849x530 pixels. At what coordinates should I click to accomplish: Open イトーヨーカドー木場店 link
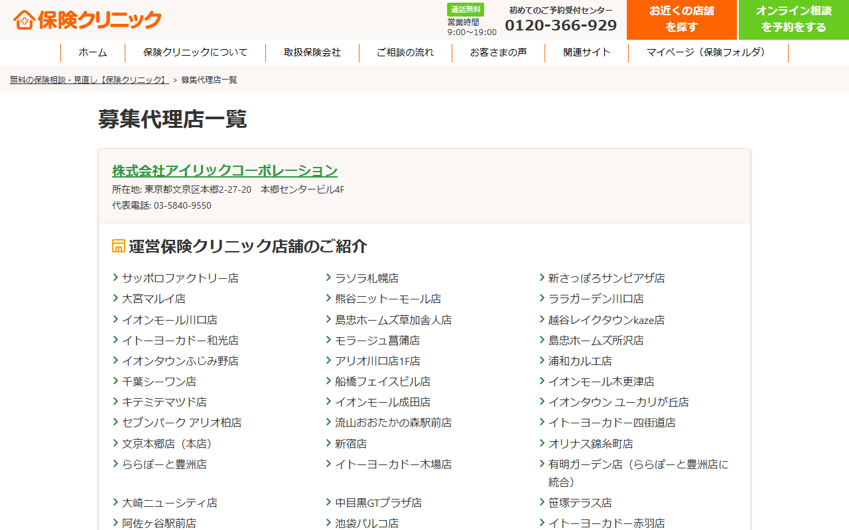pyautogui.click(x=393, y=464)
